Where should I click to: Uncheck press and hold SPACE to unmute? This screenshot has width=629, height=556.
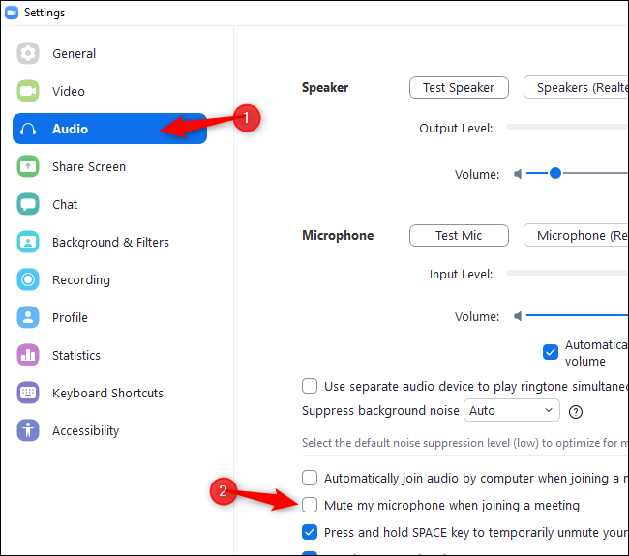[310, 531]
